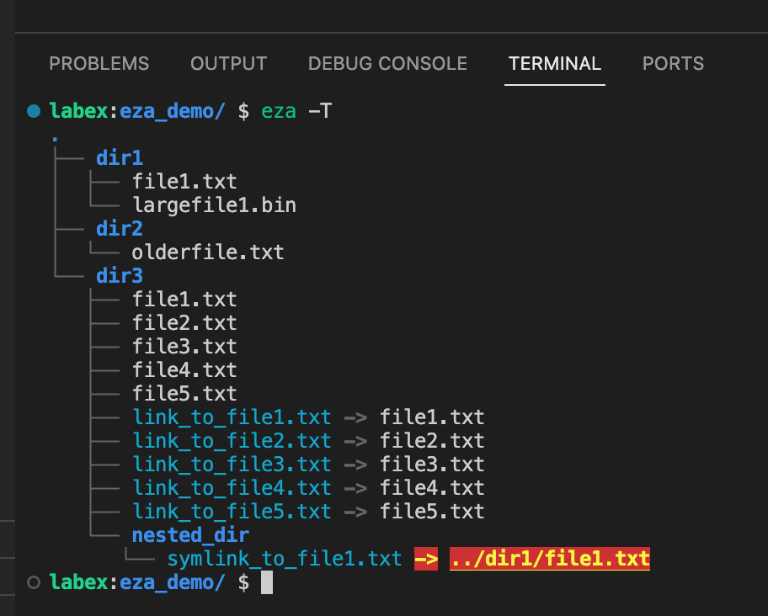Open the PORTS tab
The width and height of the screenshot is (768, 616).
(673, 64)
